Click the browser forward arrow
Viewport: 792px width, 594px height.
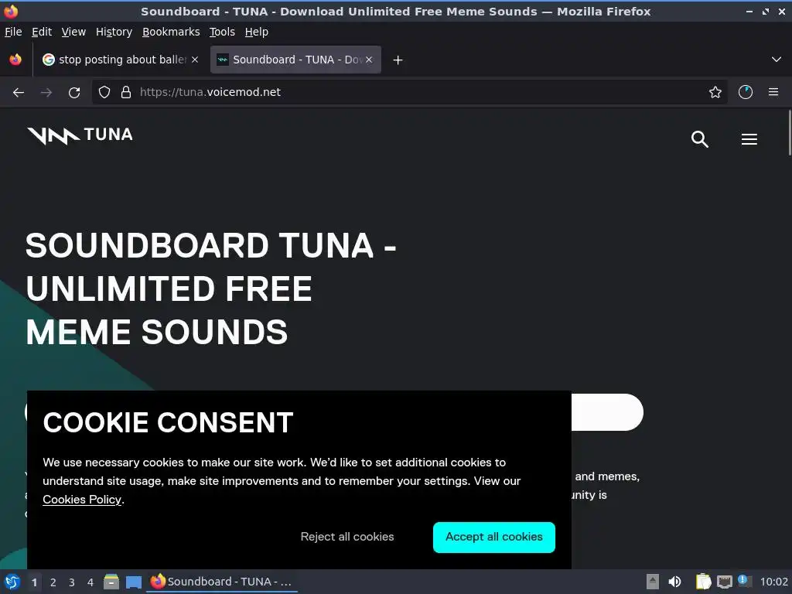(x=46, y=93)
